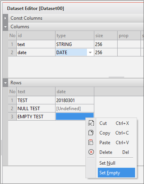Image resolution: width=144 pixels, height=184 pixels.
Task: Click the [Undefined] date cell
Action: point(75,109)
